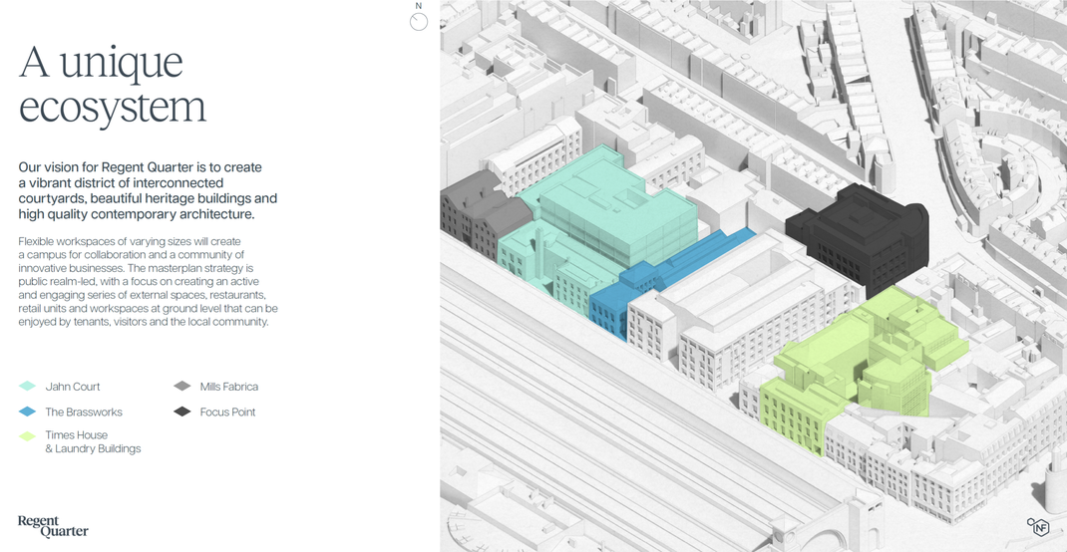
Task: Click the "A unique ecosystem" heading
Action: (112, 85)
